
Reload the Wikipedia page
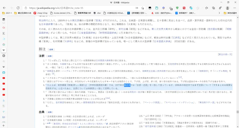point(18,8)
